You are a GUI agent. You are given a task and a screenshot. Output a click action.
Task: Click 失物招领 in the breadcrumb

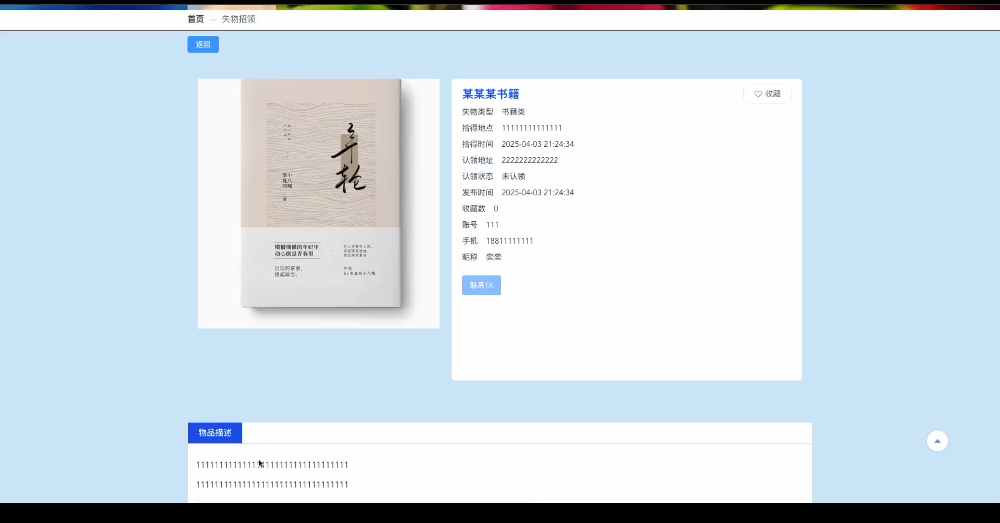[238, 19]
